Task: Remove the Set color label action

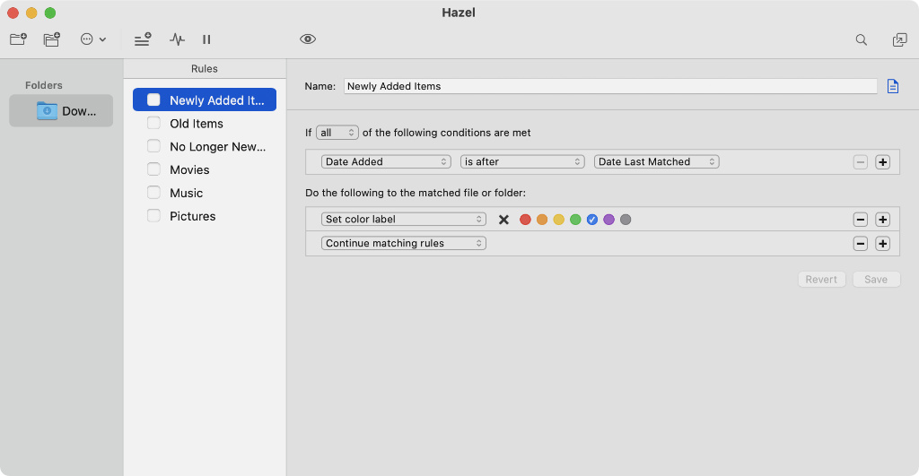Action: coord(860,220)
